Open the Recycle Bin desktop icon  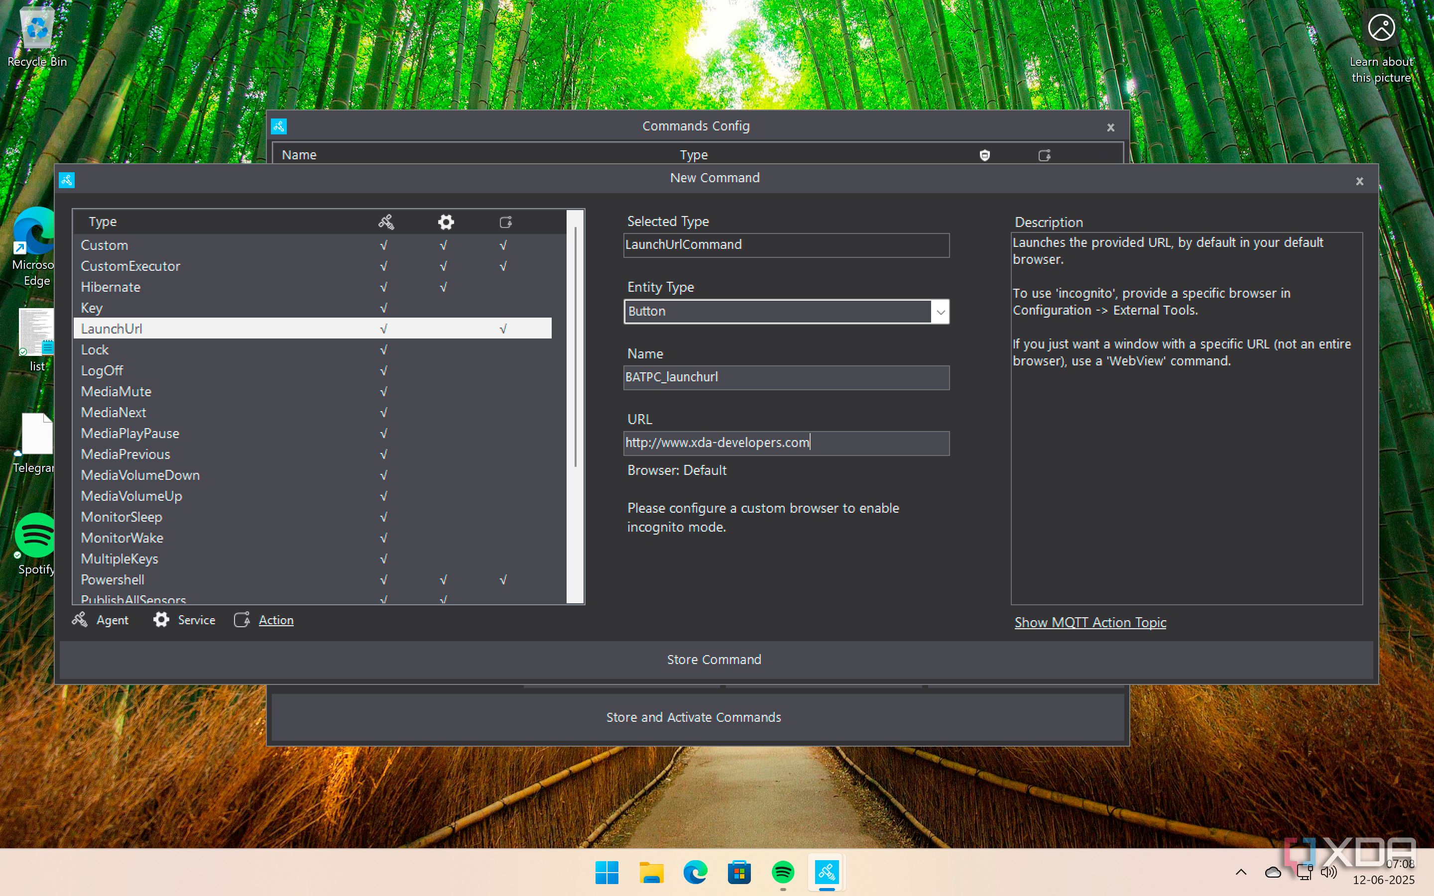click(x=37, y=37)
